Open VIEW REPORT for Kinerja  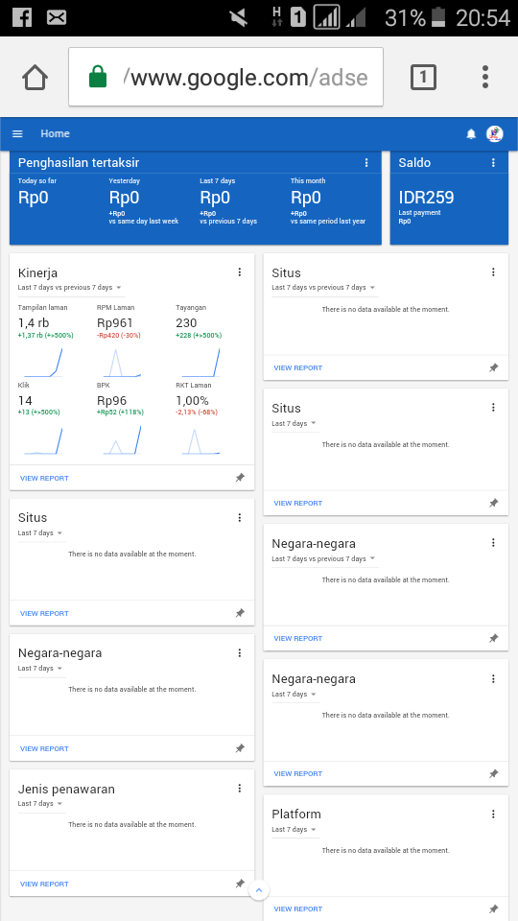pyautogui.click(x=44, y=478)
